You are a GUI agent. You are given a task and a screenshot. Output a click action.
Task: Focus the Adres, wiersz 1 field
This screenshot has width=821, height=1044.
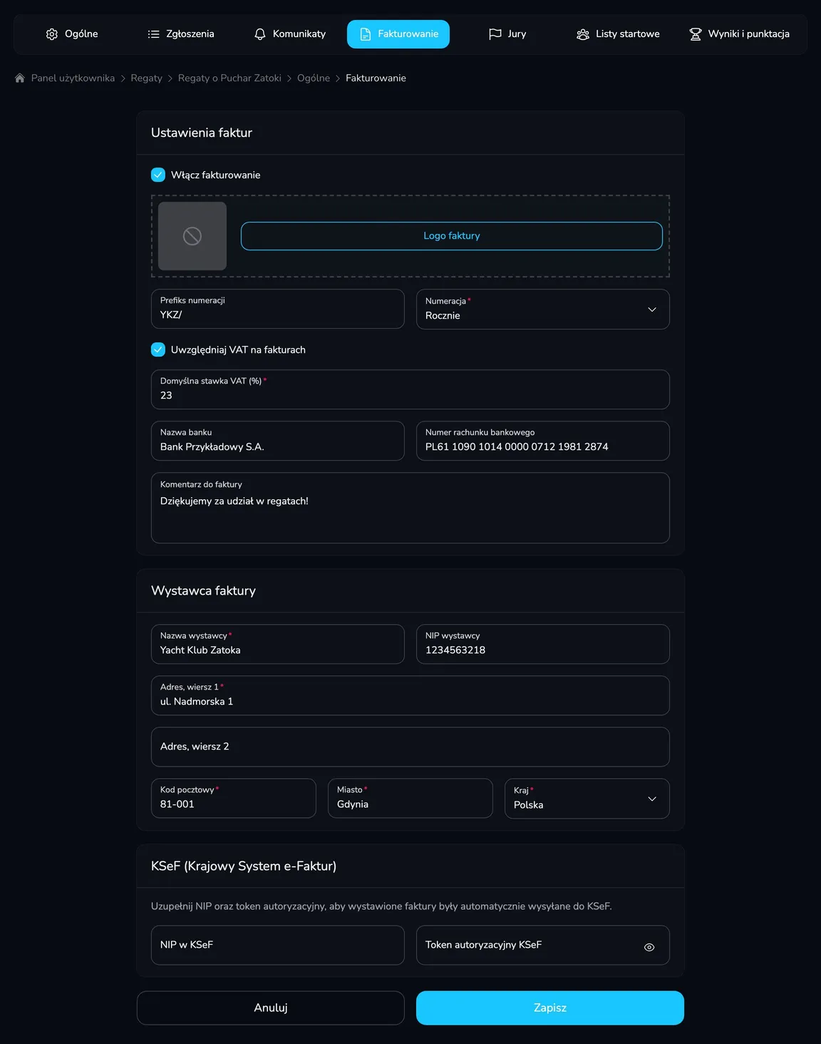[410, 695]
